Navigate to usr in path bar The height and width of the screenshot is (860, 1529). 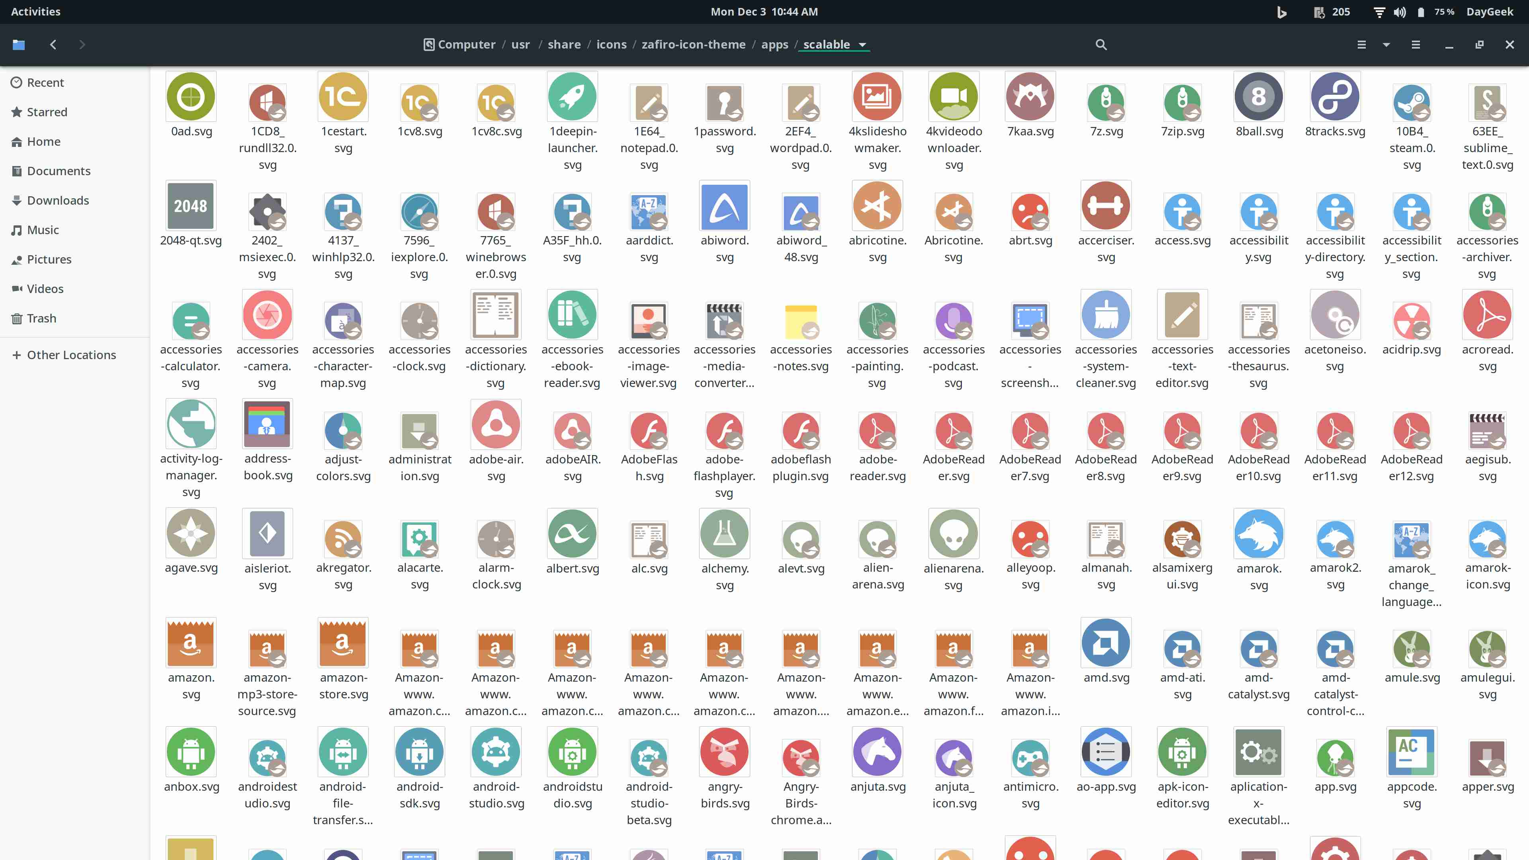520,45
